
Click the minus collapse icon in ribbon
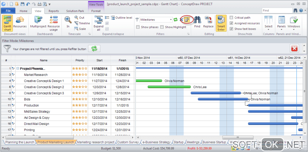pyautogui.click(x=107, y=29)
